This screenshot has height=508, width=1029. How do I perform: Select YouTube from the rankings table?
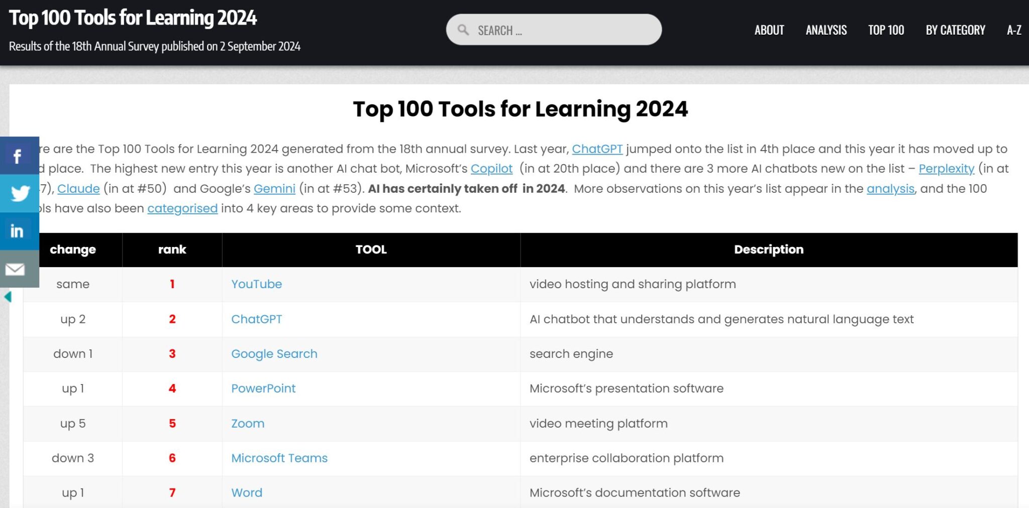[x=256, y=284]
